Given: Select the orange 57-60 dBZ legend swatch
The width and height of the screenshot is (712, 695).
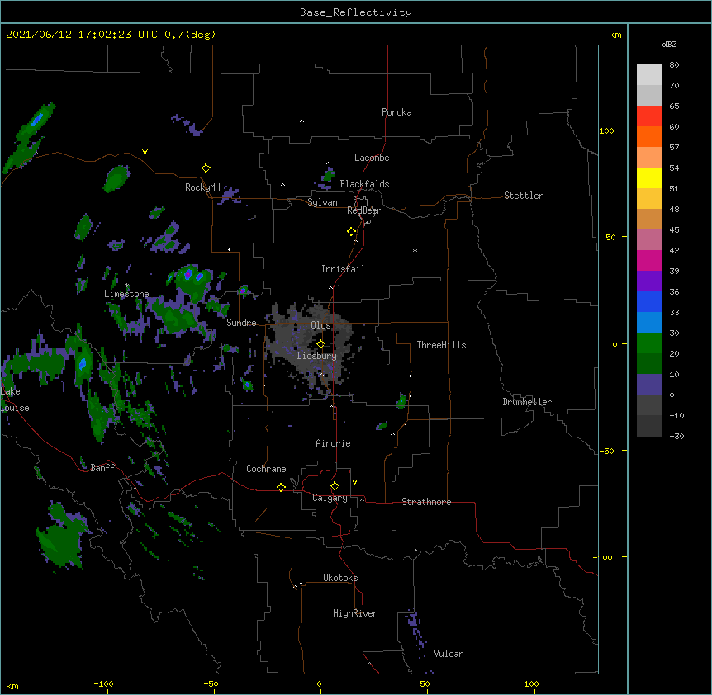Looking at the screenshot, I should click(649, 136).
